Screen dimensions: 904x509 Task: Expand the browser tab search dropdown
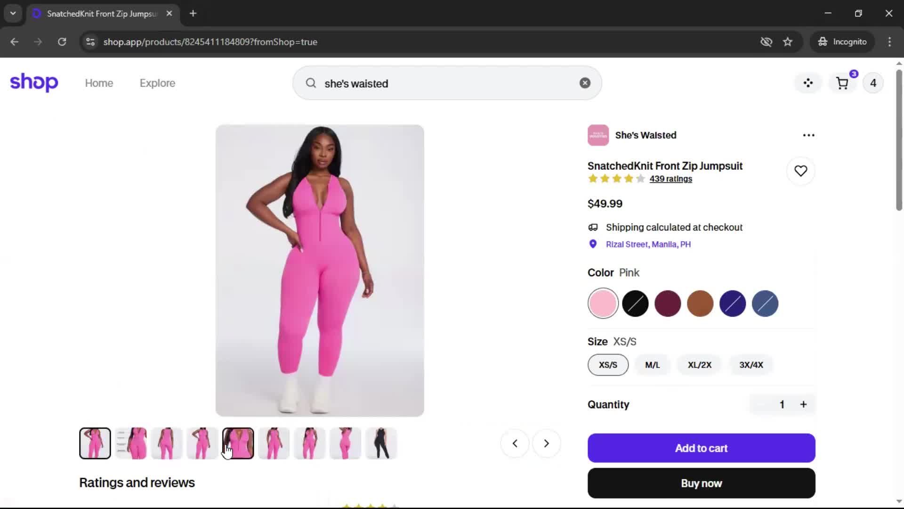(x=13, y=14)
